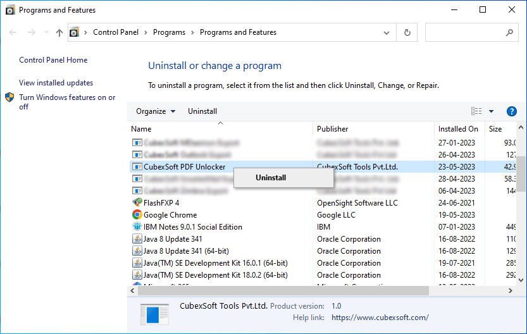Screen dimensions: 527x334
Task: Expand the address bar history dropdown
Action: (x=387, y=33)
